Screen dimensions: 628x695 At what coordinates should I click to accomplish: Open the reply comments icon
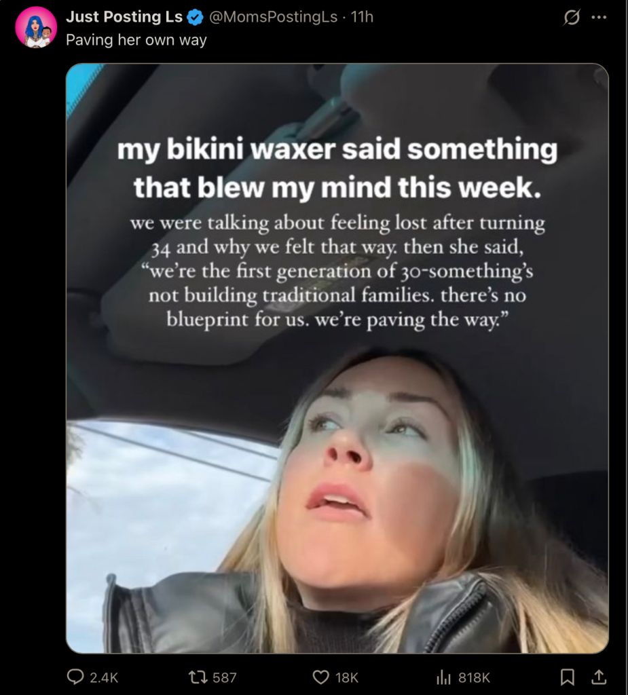click(75, 677)
